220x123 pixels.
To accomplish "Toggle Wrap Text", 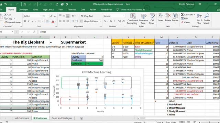I will tap(87, 16).
